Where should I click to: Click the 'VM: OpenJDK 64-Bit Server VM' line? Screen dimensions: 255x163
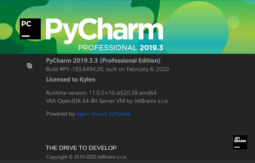click(x=107, y=101)
